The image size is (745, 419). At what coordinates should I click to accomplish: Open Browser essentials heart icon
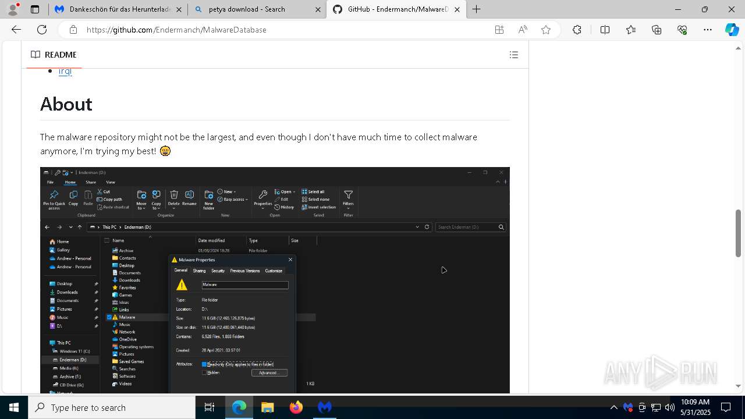click(682, 30)
